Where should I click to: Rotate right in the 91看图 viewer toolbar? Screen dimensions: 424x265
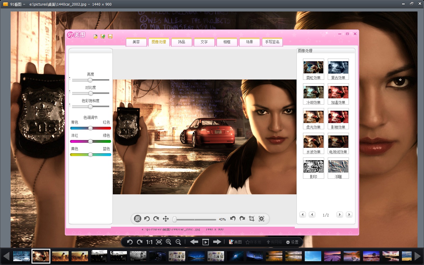[140, 242]
